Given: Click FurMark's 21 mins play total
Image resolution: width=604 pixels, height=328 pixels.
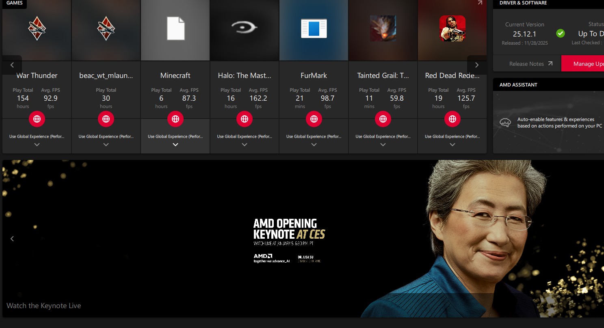Looking at the screenshot, I should (x=300, y=98).
